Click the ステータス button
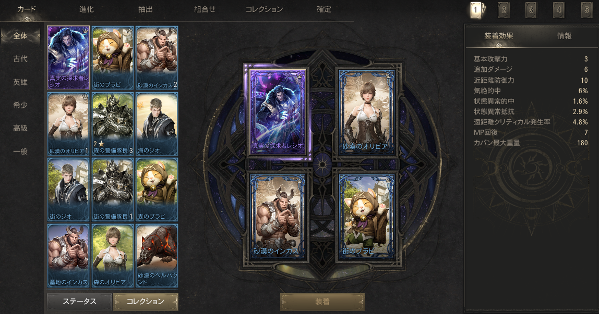Viewport: 599px width, 314px height. (79, 302)
